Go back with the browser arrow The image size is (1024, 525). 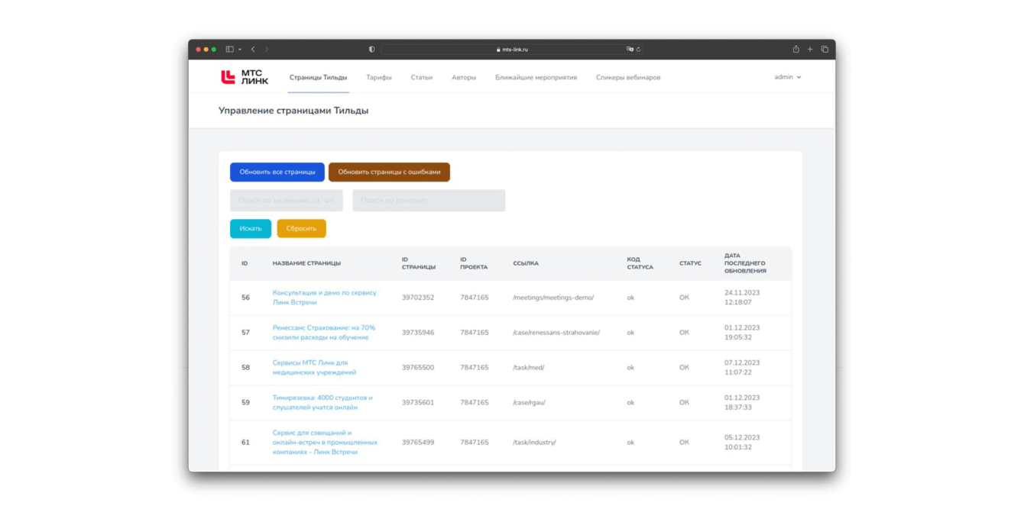click(253, 50)
